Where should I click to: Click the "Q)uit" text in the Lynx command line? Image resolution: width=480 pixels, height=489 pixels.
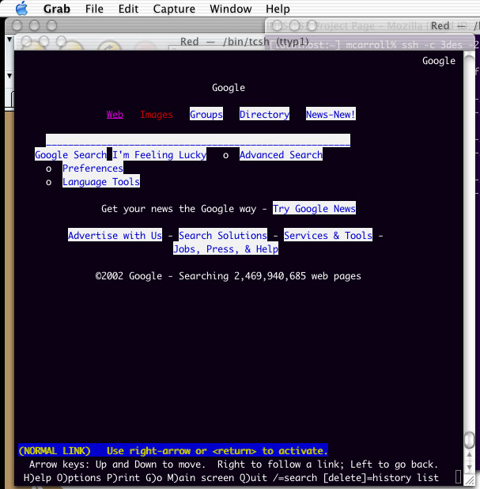253,478
